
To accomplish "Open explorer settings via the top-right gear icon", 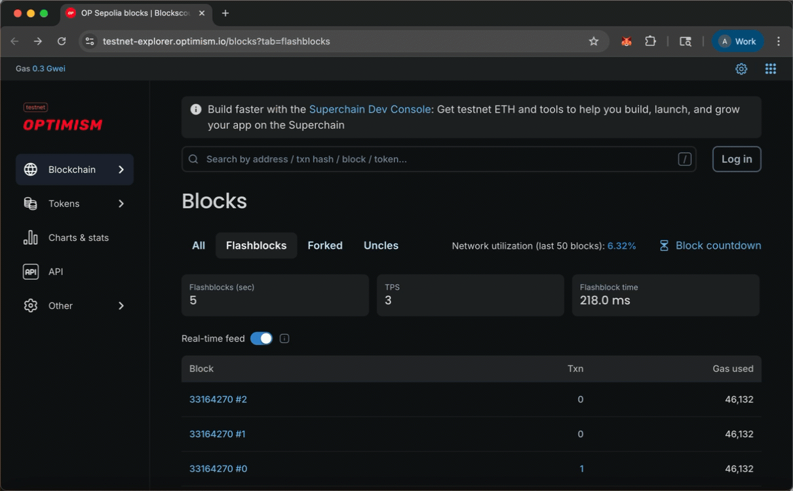I will click(741, 68).
